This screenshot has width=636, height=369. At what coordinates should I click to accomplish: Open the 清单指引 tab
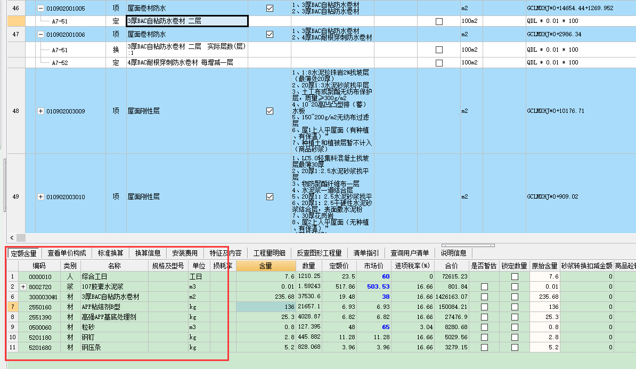366,253
